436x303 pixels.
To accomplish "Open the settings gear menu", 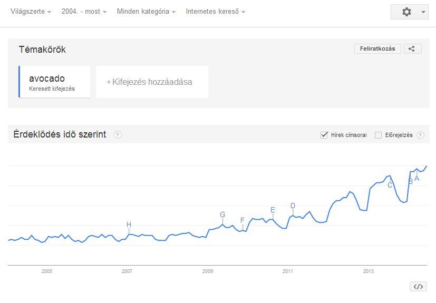I will 409,12.
